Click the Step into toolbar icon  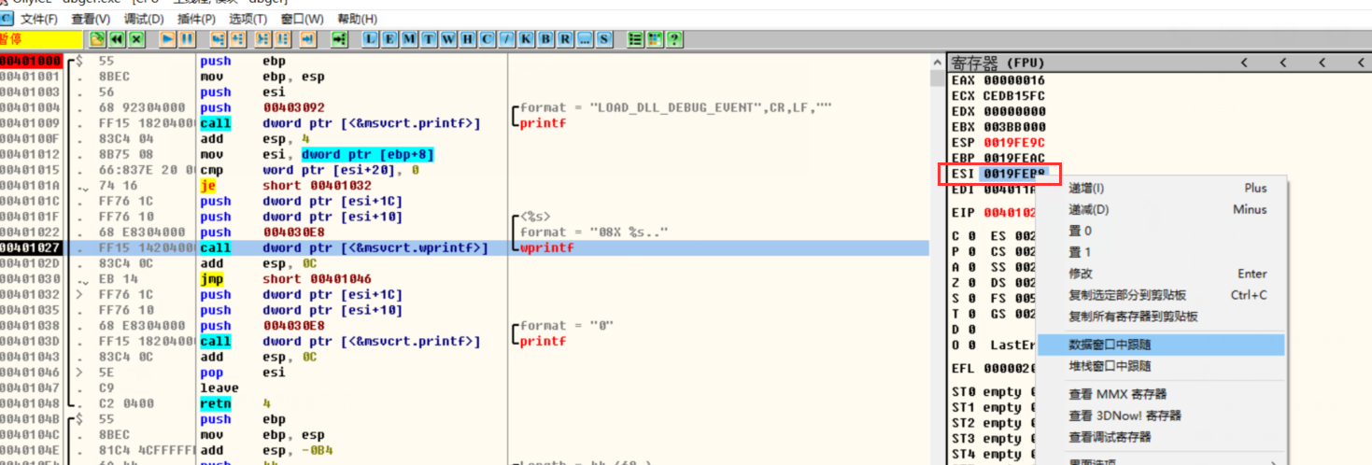(x=219, y=39)
